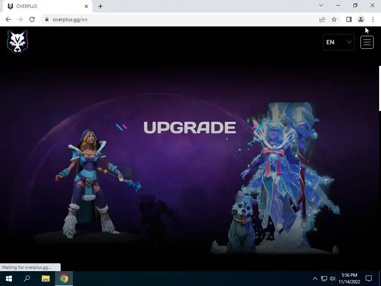
Task: Bookmark this tab with star icon
Action: (x=334, y=19)
